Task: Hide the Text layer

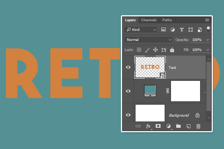Action: (x=128, y=67)
